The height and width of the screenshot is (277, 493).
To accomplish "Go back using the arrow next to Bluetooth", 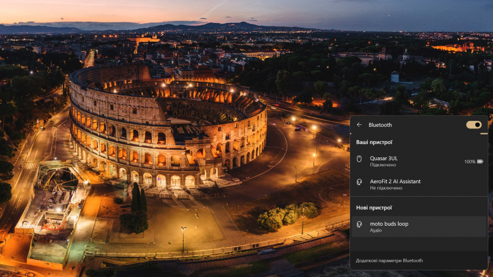I will [359, 125].
